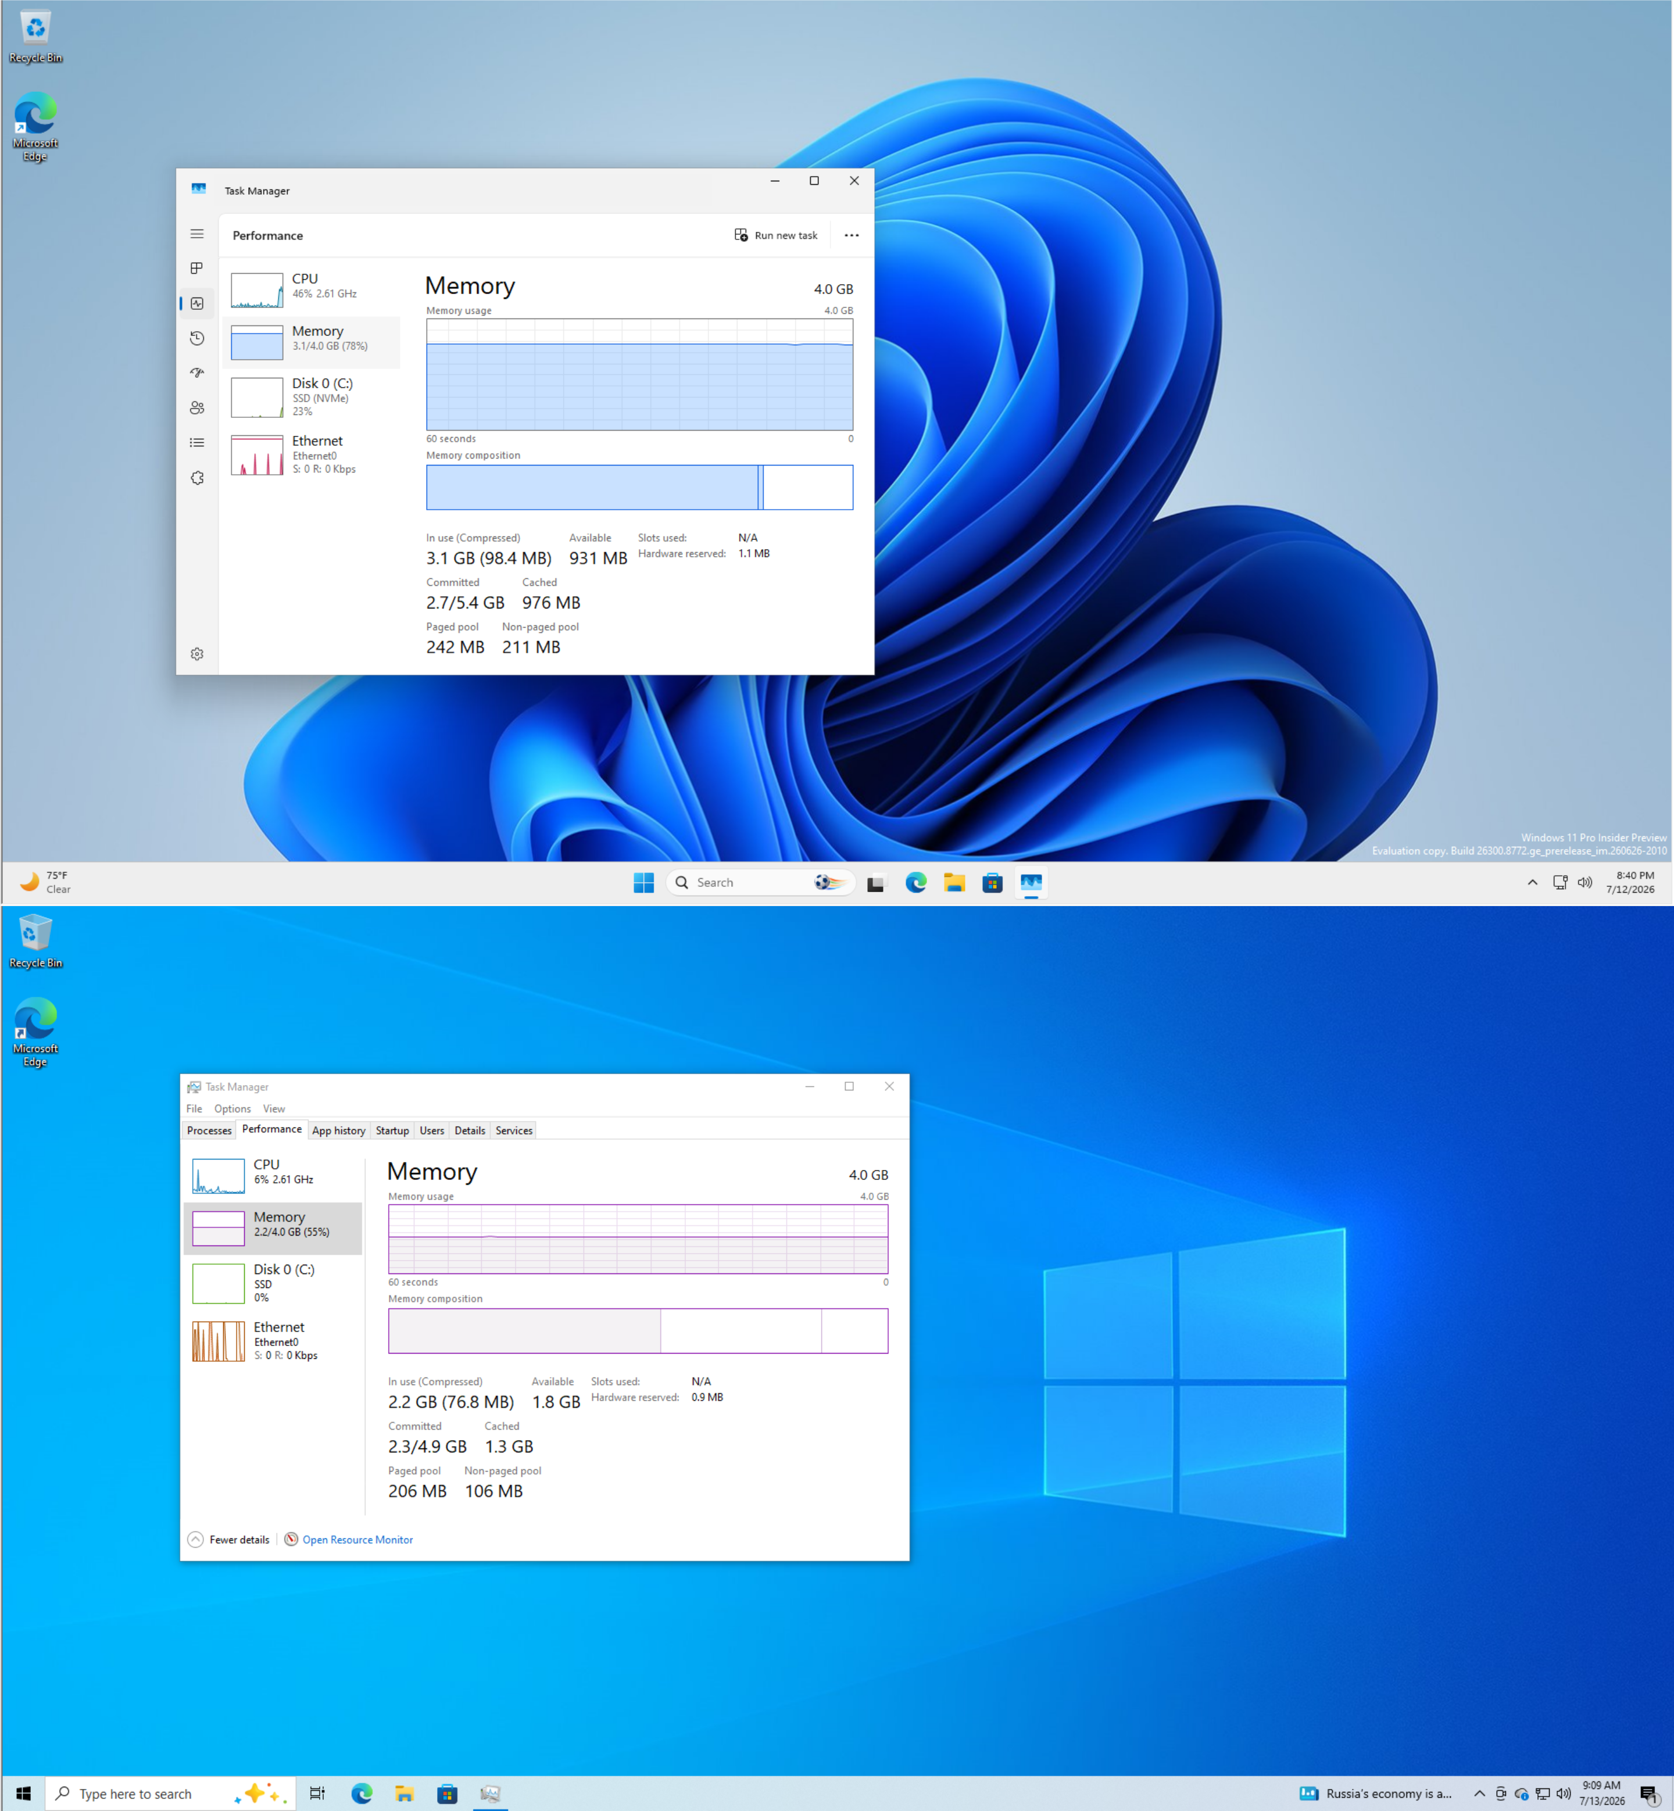This screenshot has height=1811, width=1674.
Task: Click the 1.8 GB Available value
Action: tap(555, 1401)
